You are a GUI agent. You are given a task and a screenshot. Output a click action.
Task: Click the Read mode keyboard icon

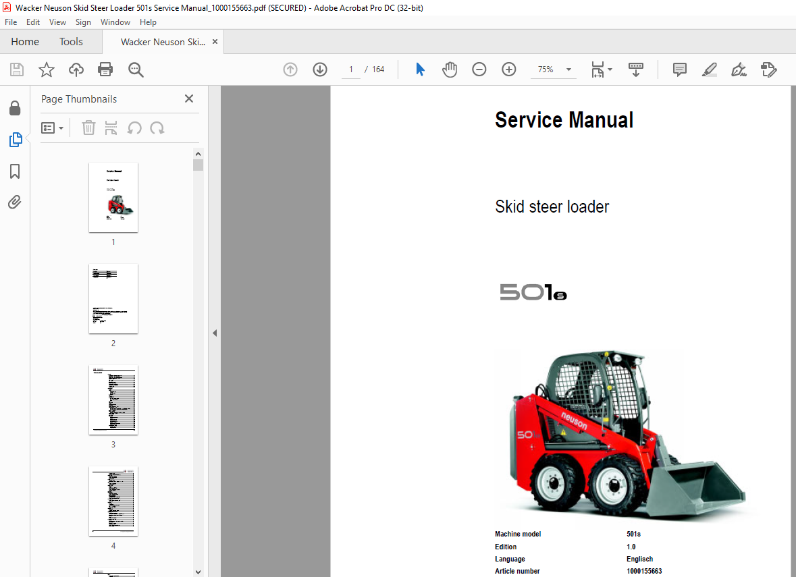point(635,70)
